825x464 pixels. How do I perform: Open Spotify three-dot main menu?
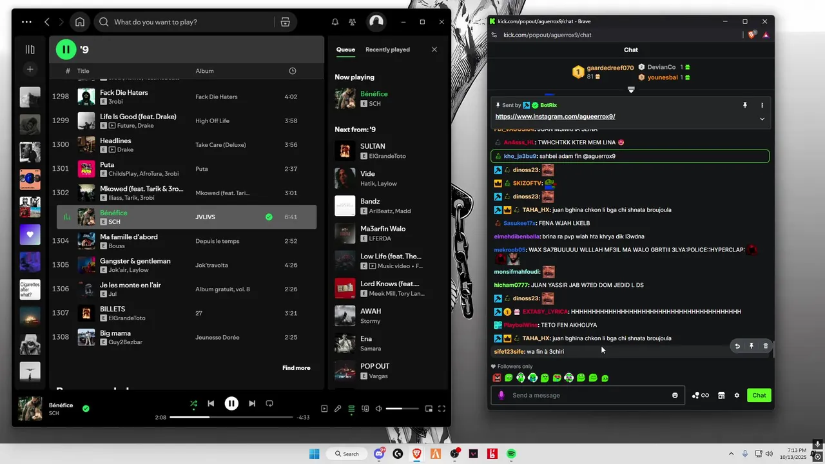click(x=26, y=22)
